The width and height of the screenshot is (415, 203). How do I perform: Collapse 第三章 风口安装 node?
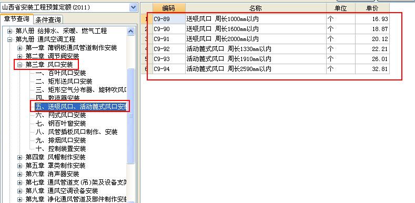pyautogui.click(x=19, y=65)
